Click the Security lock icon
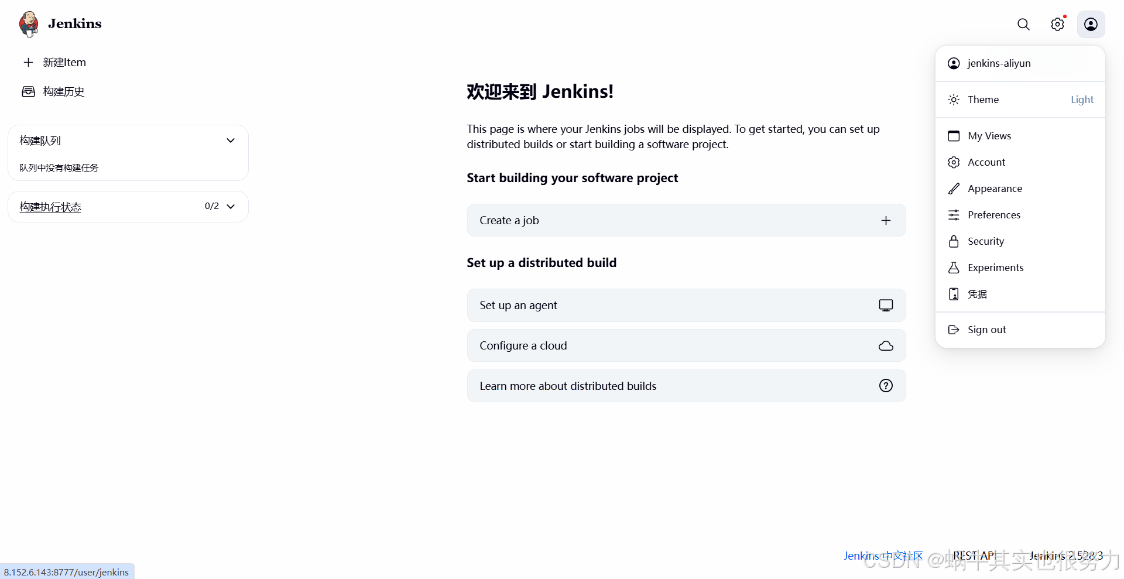Viewport: 1124px width, 579px height. tap(954, 241)
